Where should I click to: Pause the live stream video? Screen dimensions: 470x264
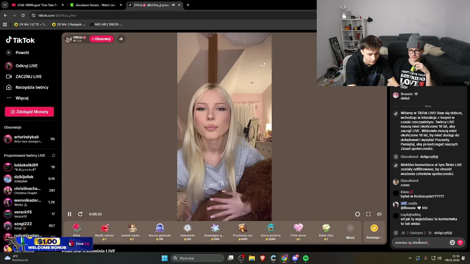tap(69, 214)
